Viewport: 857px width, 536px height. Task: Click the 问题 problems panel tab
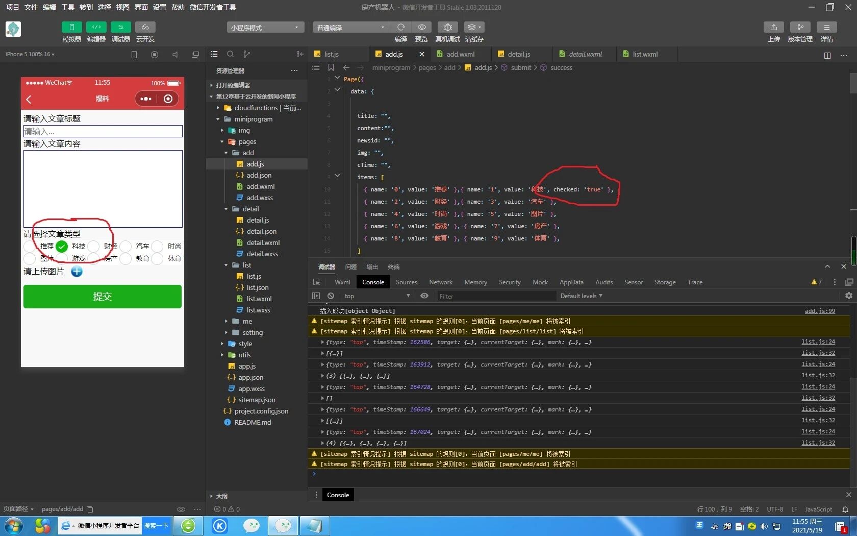click(x=351, y=267)
